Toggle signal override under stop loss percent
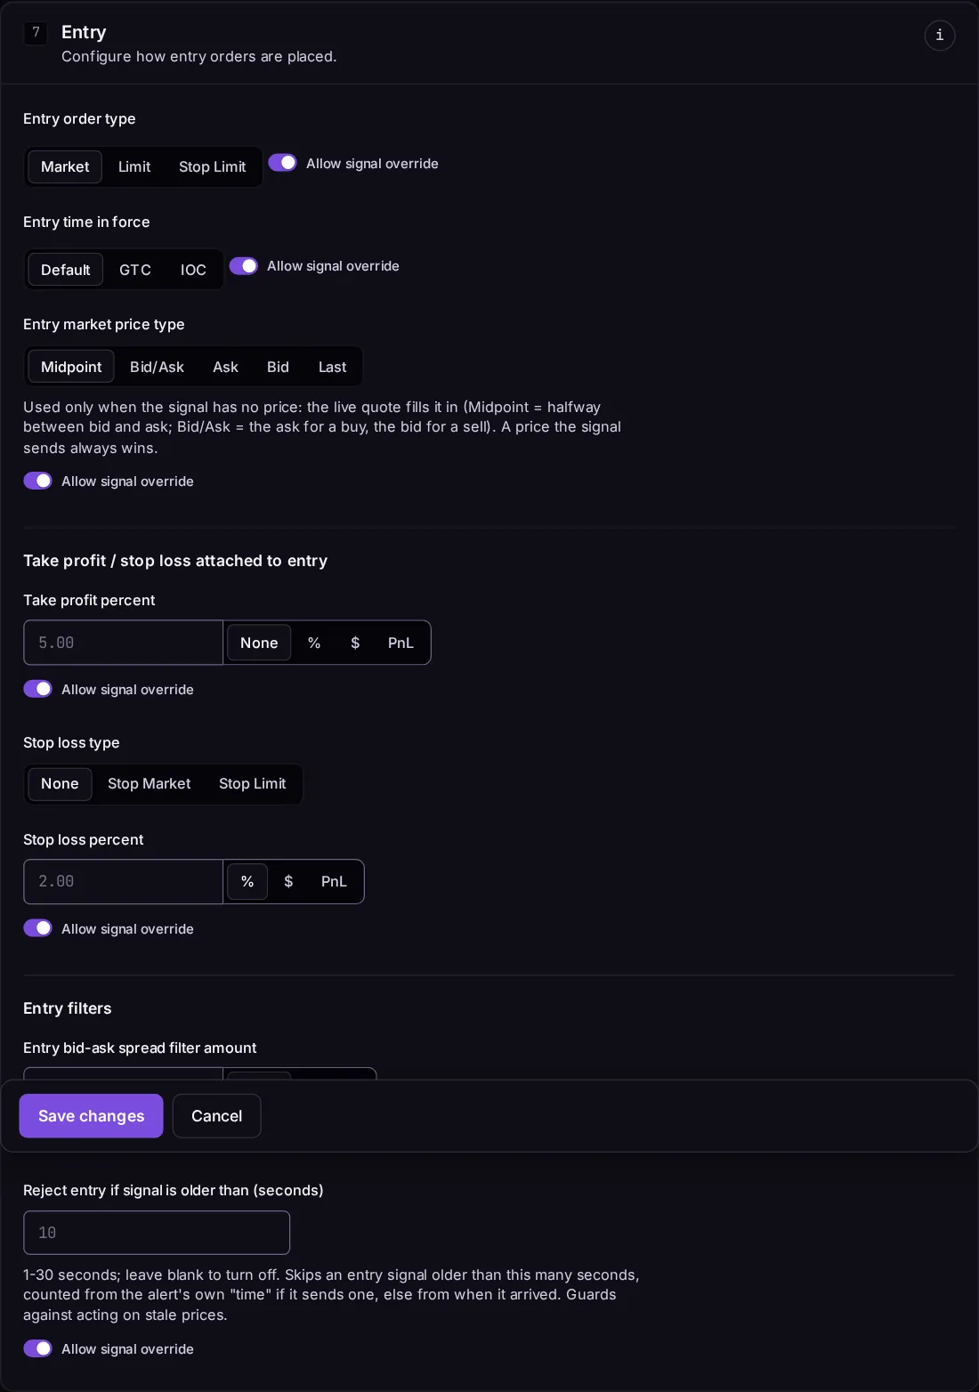This screenshot has height=1392, width=979. 37,928
